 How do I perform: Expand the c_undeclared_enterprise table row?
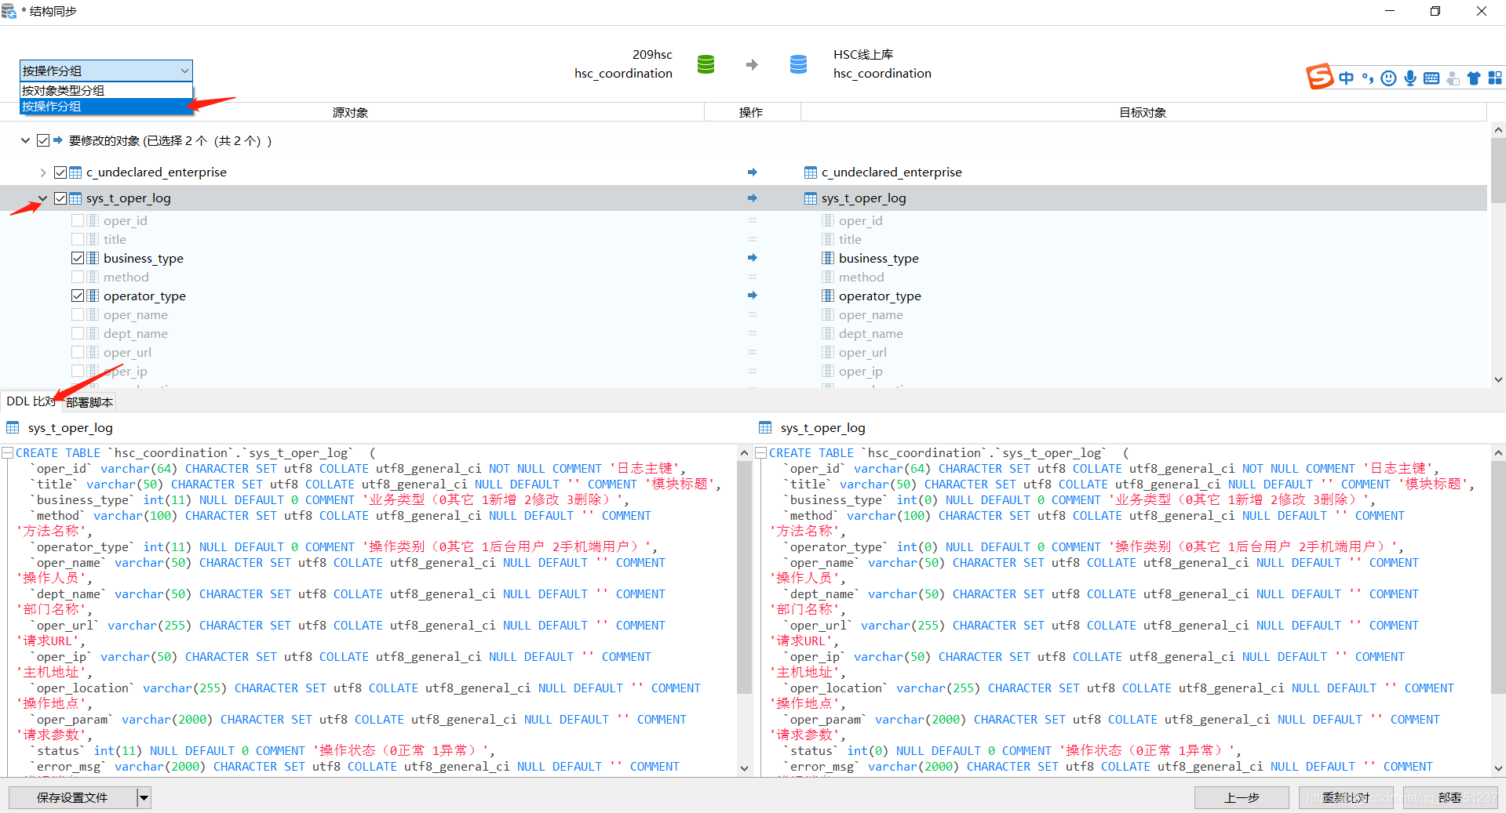point(42,172)
